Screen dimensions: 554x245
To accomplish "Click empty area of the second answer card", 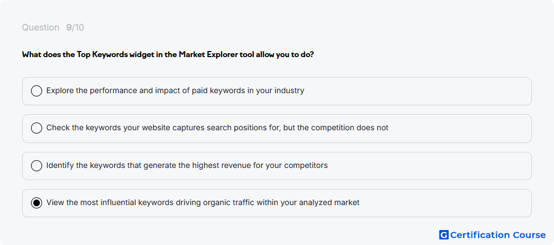I will 459,129.
